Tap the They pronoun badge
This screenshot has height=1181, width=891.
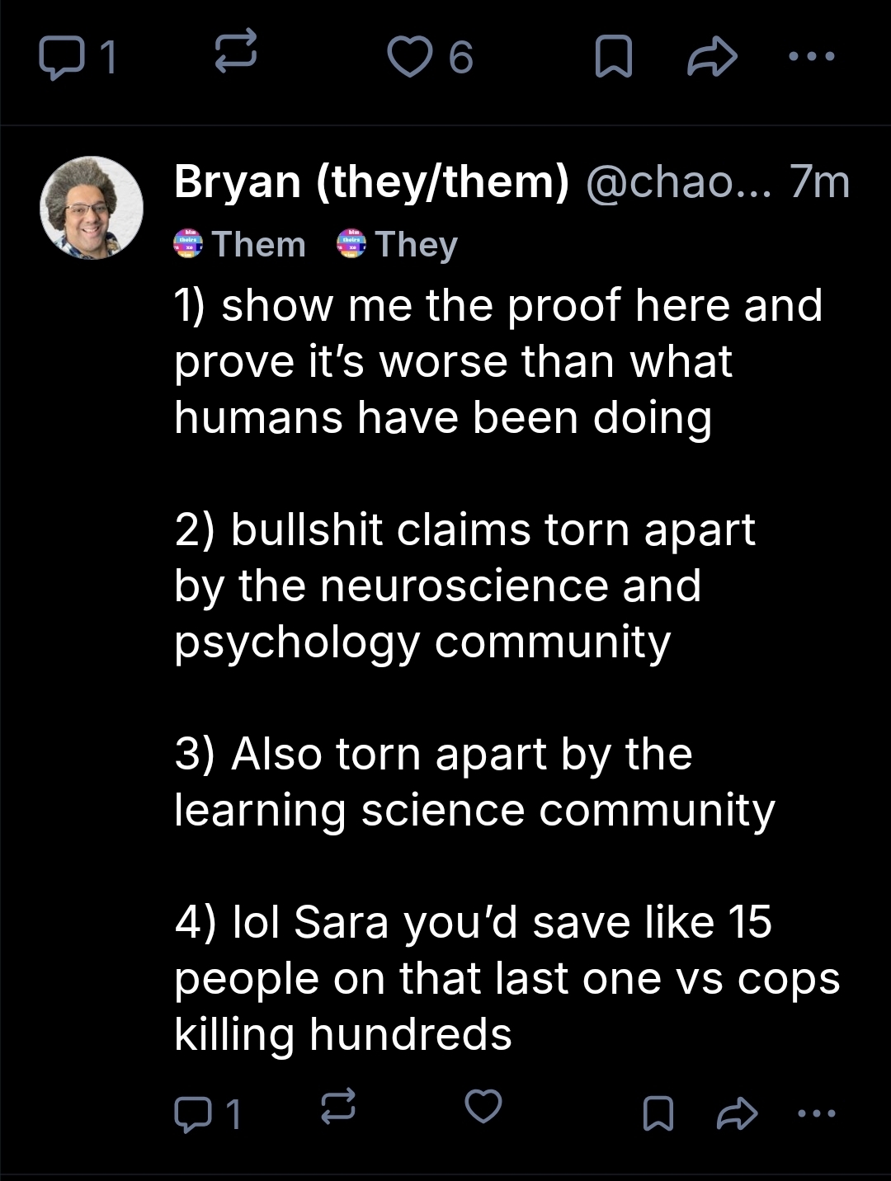398,244
